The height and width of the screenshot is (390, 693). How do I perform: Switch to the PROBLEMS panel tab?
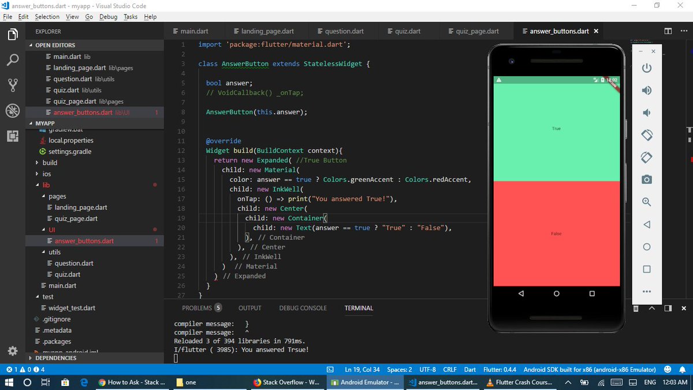point(202,309)
